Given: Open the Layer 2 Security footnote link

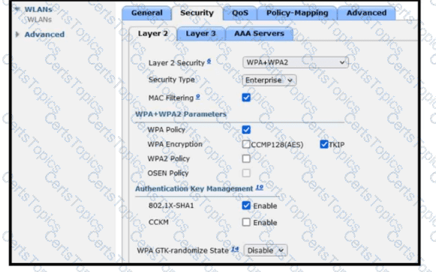Looking at the screenshot, I should tap(209, 62).
